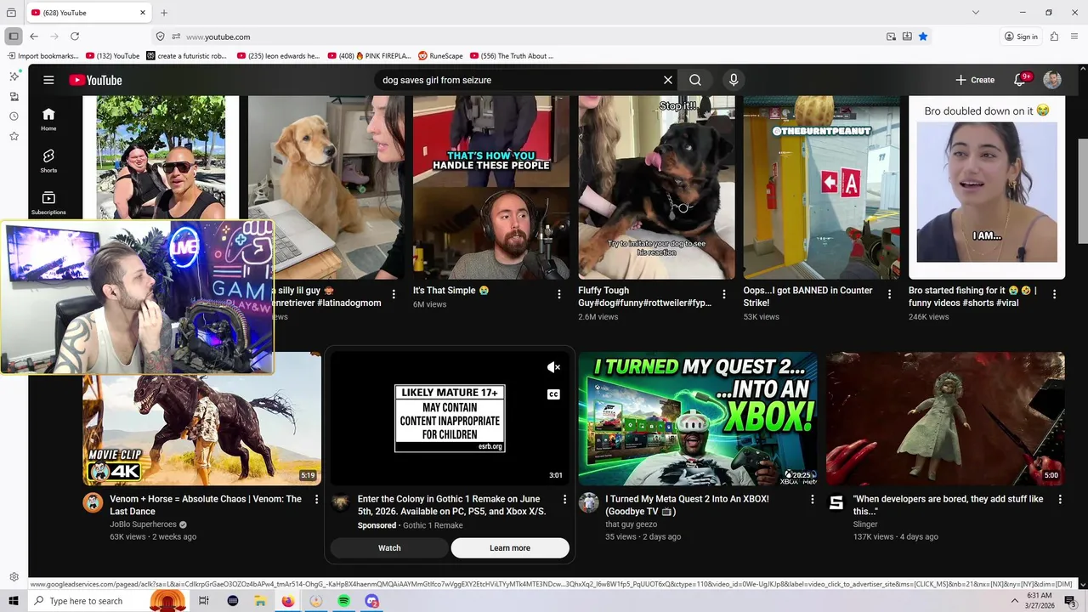Unmute the Gothic ad preview
Image resolution: width=1088 pixels, height=612 pixels.
[553, 367]
